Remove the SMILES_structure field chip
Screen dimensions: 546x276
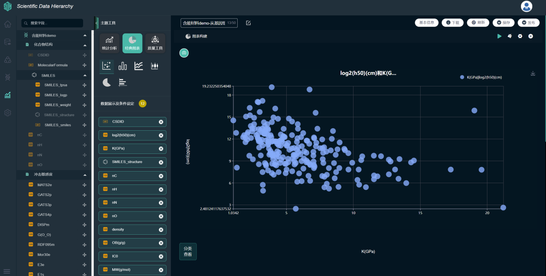pyautogui.click(x=161, y=163)
